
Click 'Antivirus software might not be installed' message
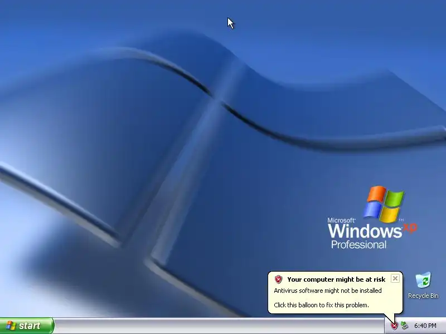[x=328, y=291]
